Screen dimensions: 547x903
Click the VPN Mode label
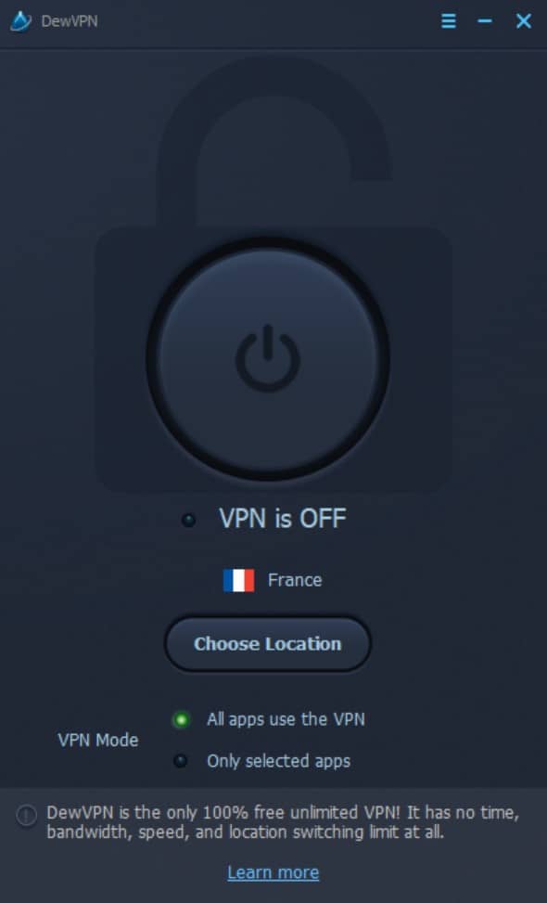pyautogui.click(x=97, y=740)
